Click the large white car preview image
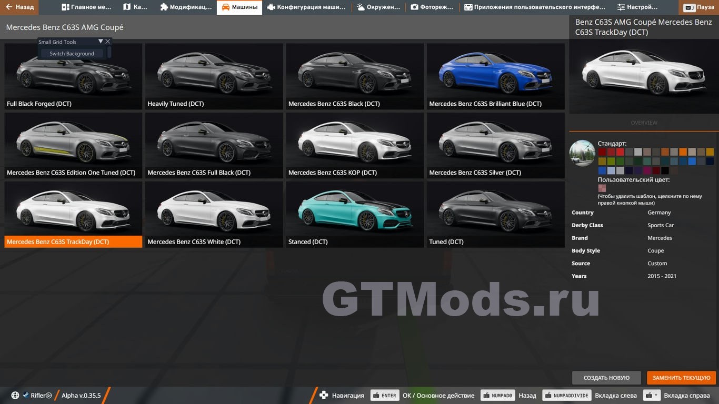Image resolution: width=719 pixels, height=404 pixels. (x=644, y=76)
